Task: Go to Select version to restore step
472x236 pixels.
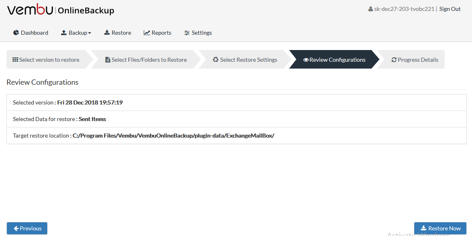Action: click(x=46, y=60)
